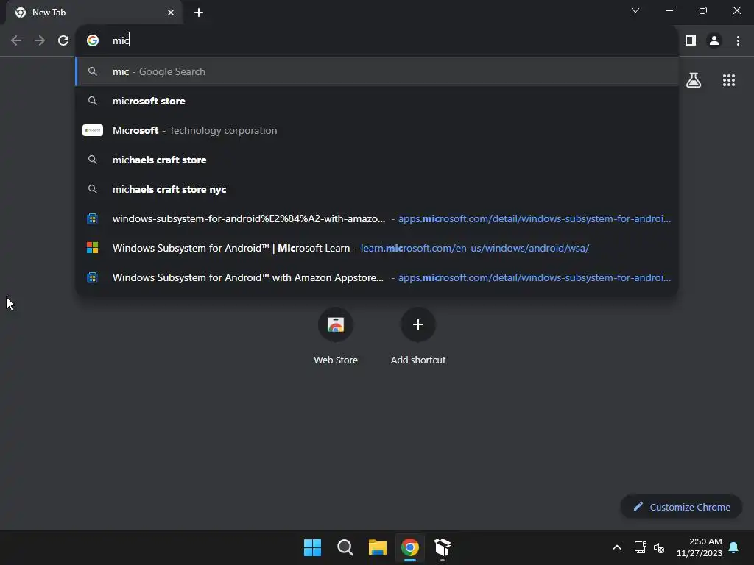754x565 pixels.
Task: Pick 'michaels craft store nyc' suggestion
Action: pyautogui.click(x=377, y=189)
